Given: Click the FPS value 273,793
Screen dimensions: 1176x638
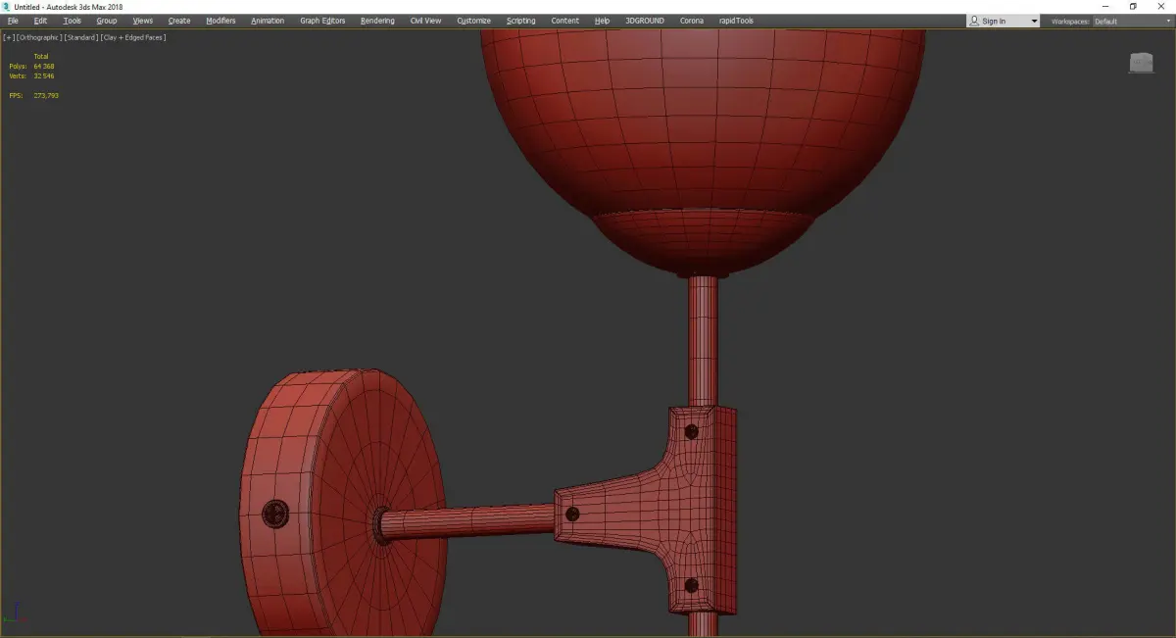Looking at the screenshot, I should (x=46, y=95).
